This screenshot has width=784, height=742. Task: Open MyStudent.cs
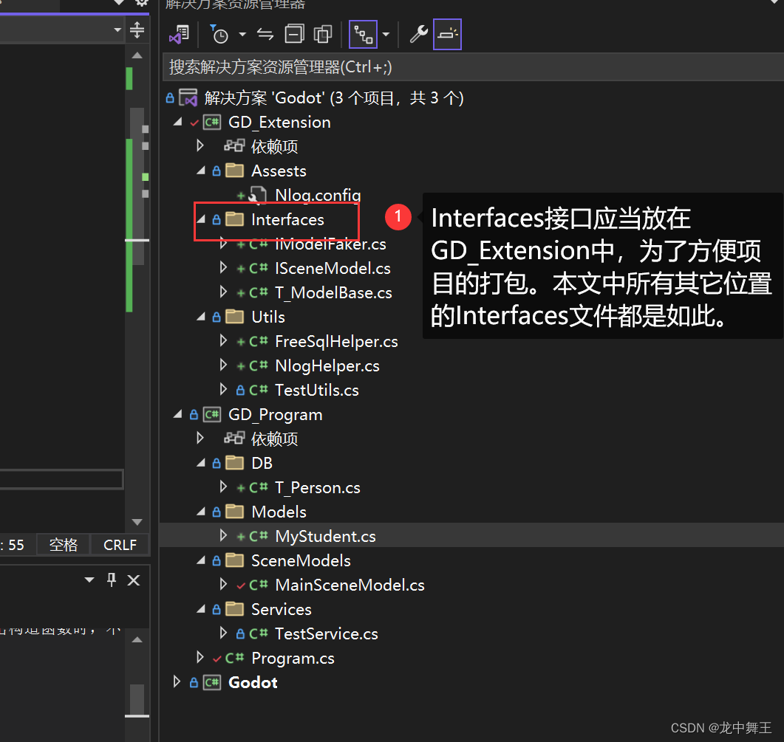(x=326, y=537)
